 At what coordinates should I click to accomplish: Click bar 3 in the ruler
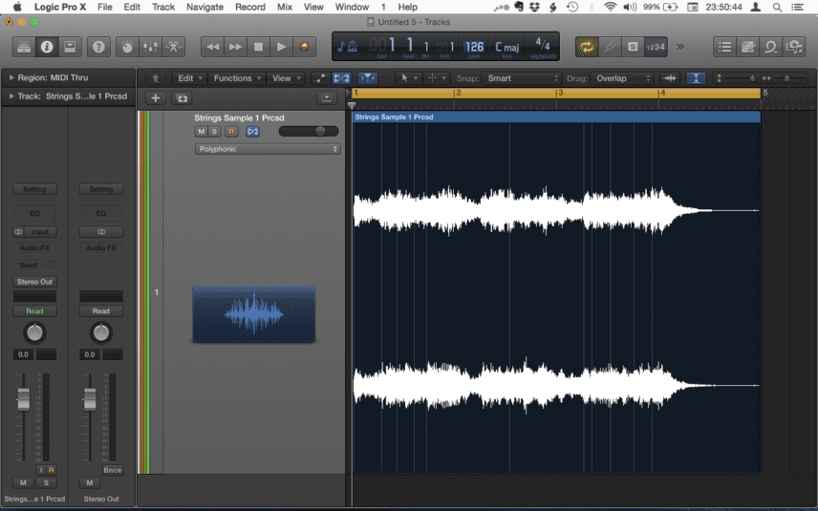[560, 93]
